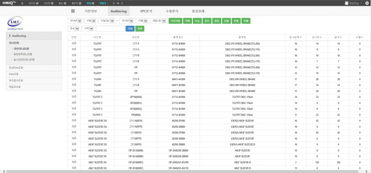This screenshot has width=371, height=173.
Task: Click the E W C shortcut item
Action: pyautogui.click(x=118, y=3)
